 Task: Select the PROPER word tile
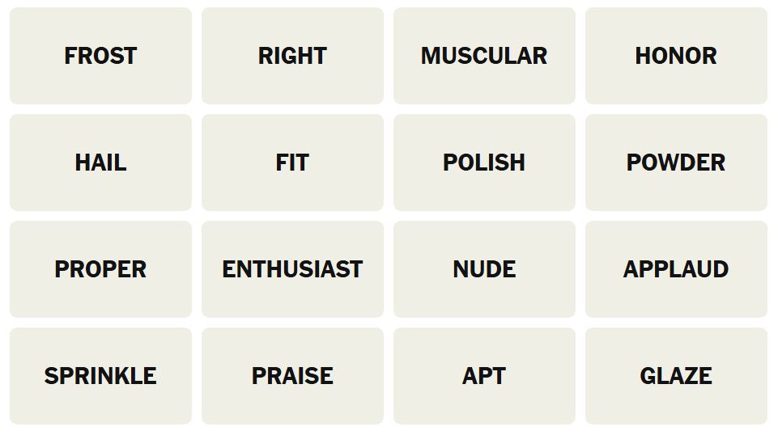[x=100, y=269]
